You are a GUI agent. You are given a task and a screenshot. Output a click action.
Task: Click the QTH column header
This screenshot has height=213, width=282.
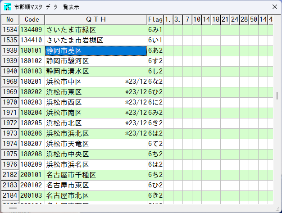click(96, 19)
